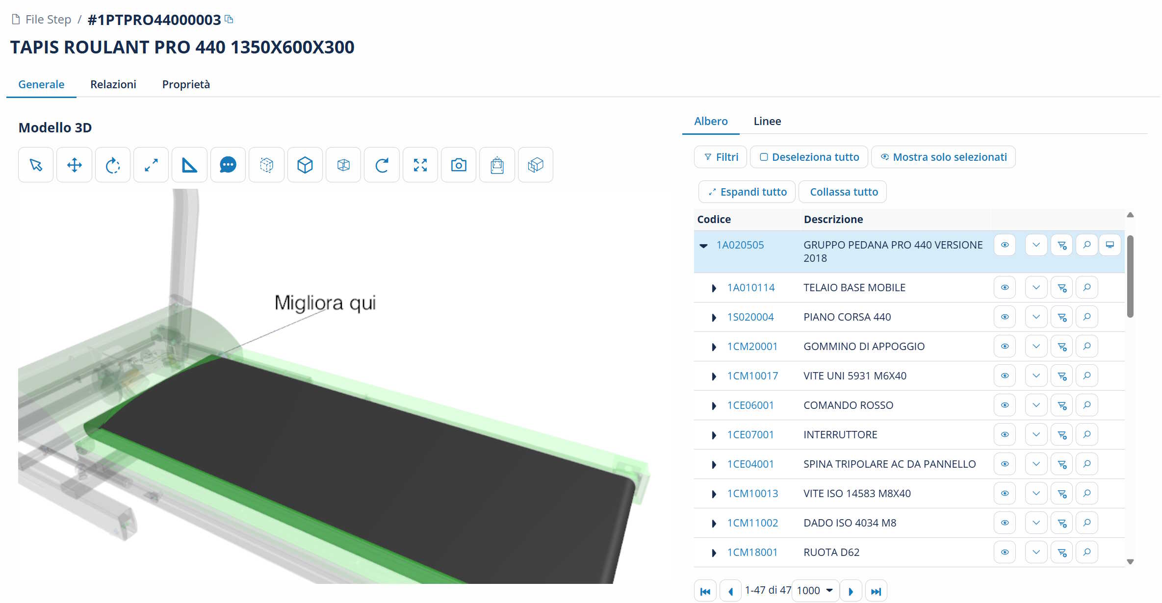The width and height of the screenshot is (1162, 603).
Task: Activate the pan/move tool
Action: 74,165
